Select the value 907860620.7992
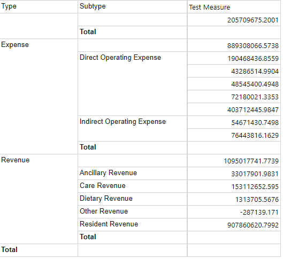This screenshot has height=259, width=283. pyautogui.click(x=253, y=225)
